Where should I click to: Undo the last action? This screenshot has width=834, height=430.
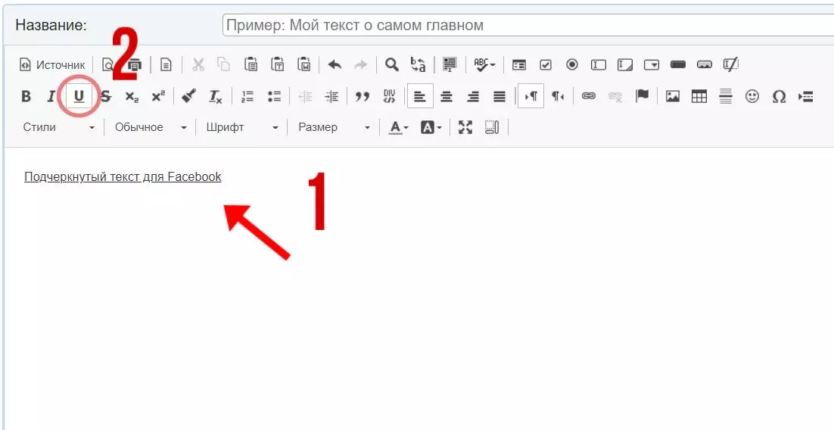(335, 65)
